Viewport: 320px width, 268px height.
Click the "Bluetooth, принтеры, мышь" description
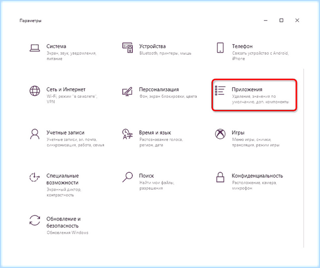(165, 53)
